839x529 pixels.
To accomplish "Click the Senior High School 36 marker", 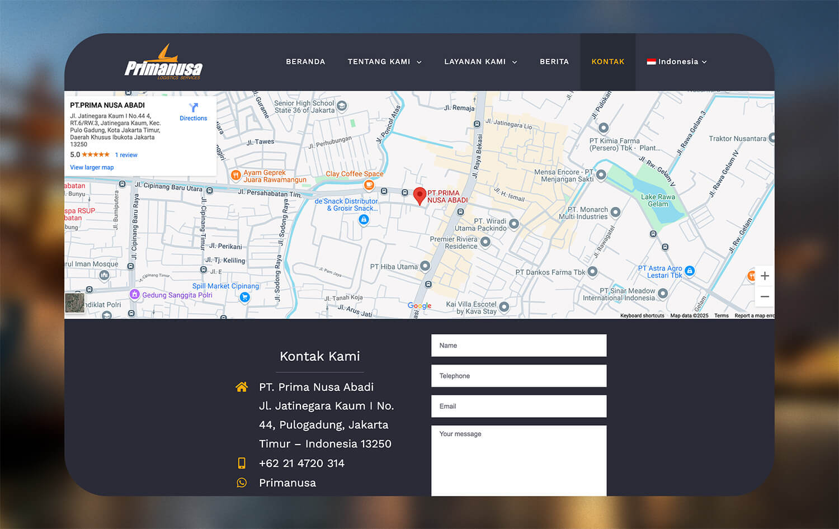I will coord(342,106).
